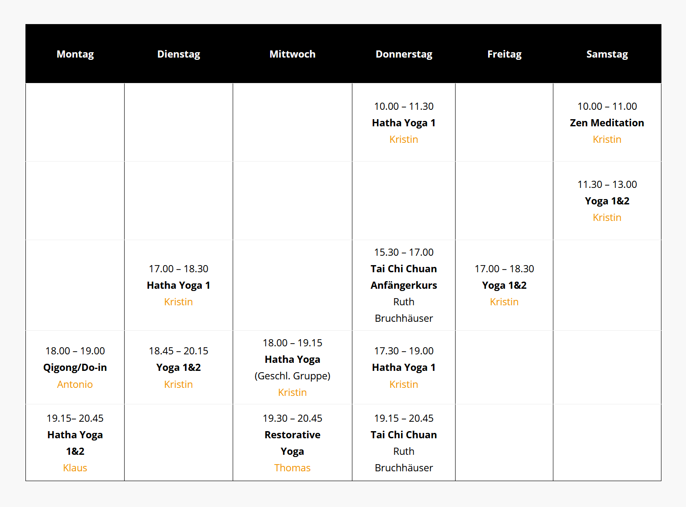
Task: Click Kristin under Saturday Yoga 1&2
Action: point(607,217)
